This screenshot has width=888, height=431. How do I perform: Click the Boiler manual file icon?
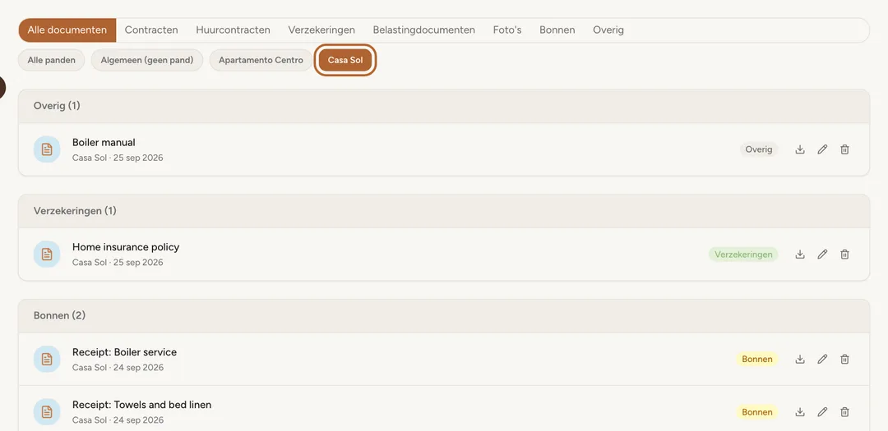[x=47, y=149]
